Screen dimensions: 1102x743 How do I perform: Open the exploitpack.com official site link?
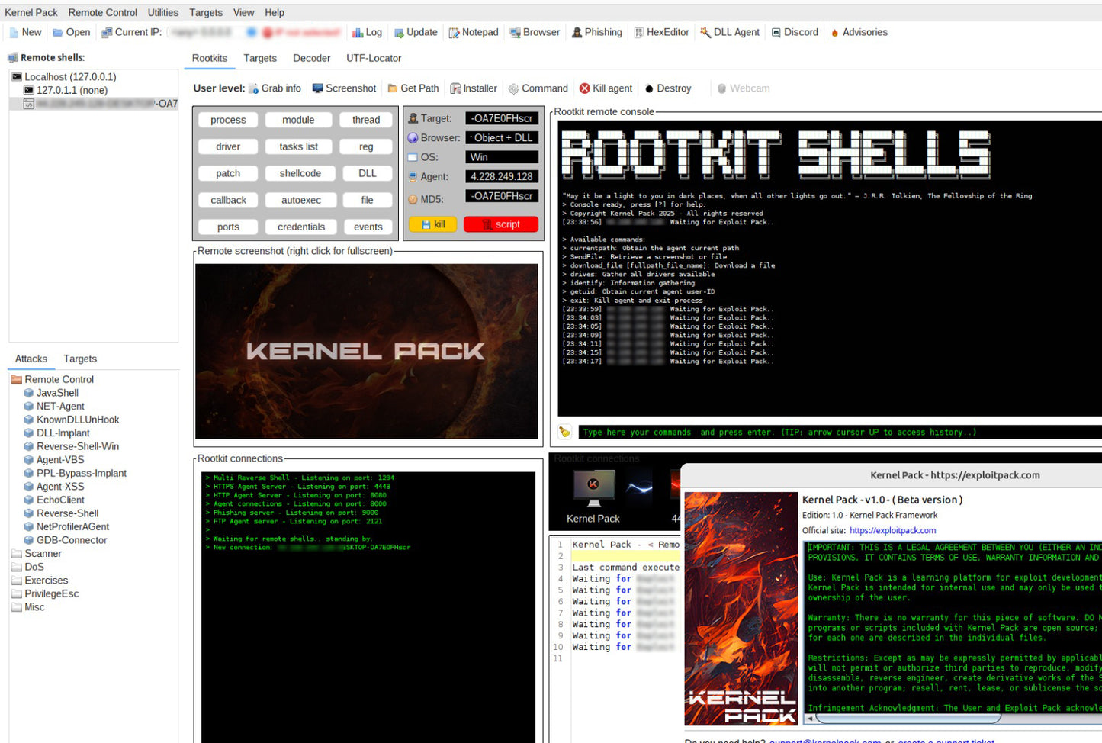click(892, 530)
